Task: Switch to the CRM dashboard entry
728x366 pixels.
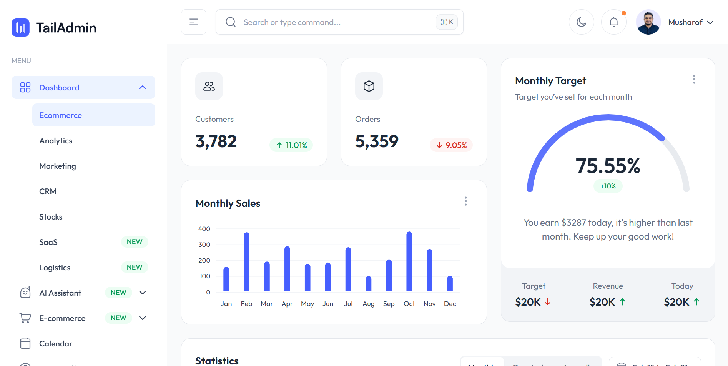Action: click(x=47, y=191)
